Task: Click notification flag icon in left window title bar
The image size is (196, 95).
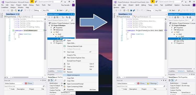Action: tap(32, 2)
